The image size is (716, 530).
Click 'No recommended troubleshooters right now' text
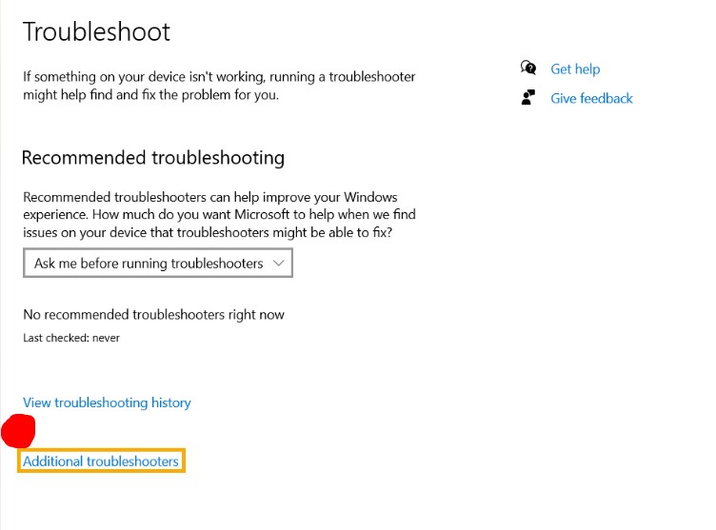(x=153, y=315)
